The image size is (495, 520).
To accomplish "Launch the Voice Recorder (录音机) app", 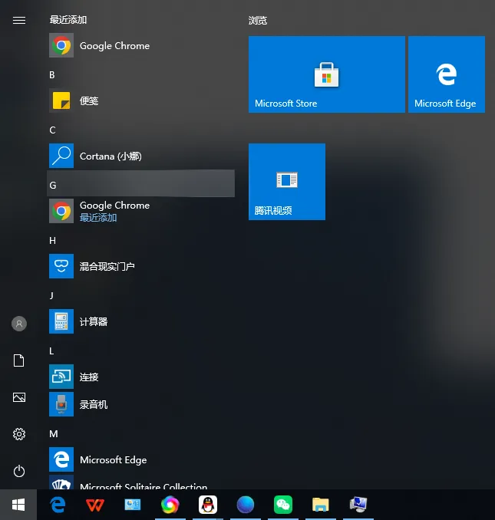I will [140, 404].
